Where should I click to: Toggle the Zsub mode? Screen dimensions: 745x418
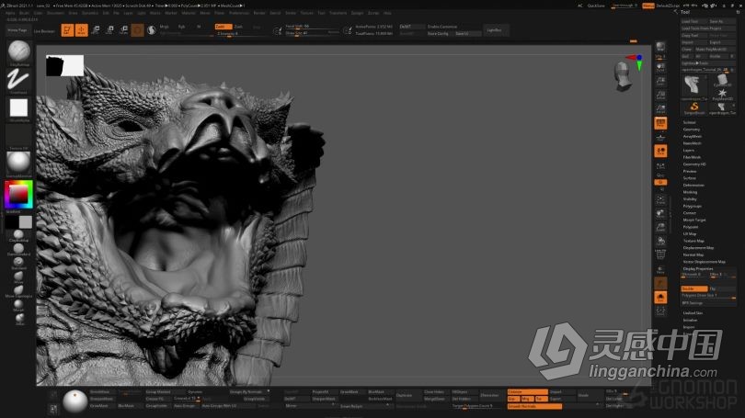(x=240, y=27)
